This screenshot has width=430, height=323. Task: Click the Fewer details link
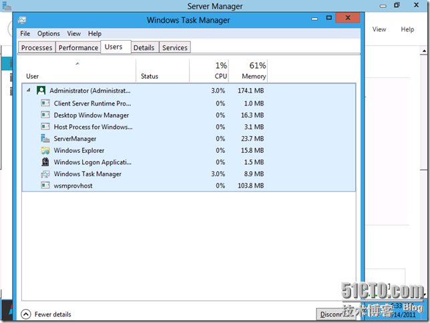(53, 314)
